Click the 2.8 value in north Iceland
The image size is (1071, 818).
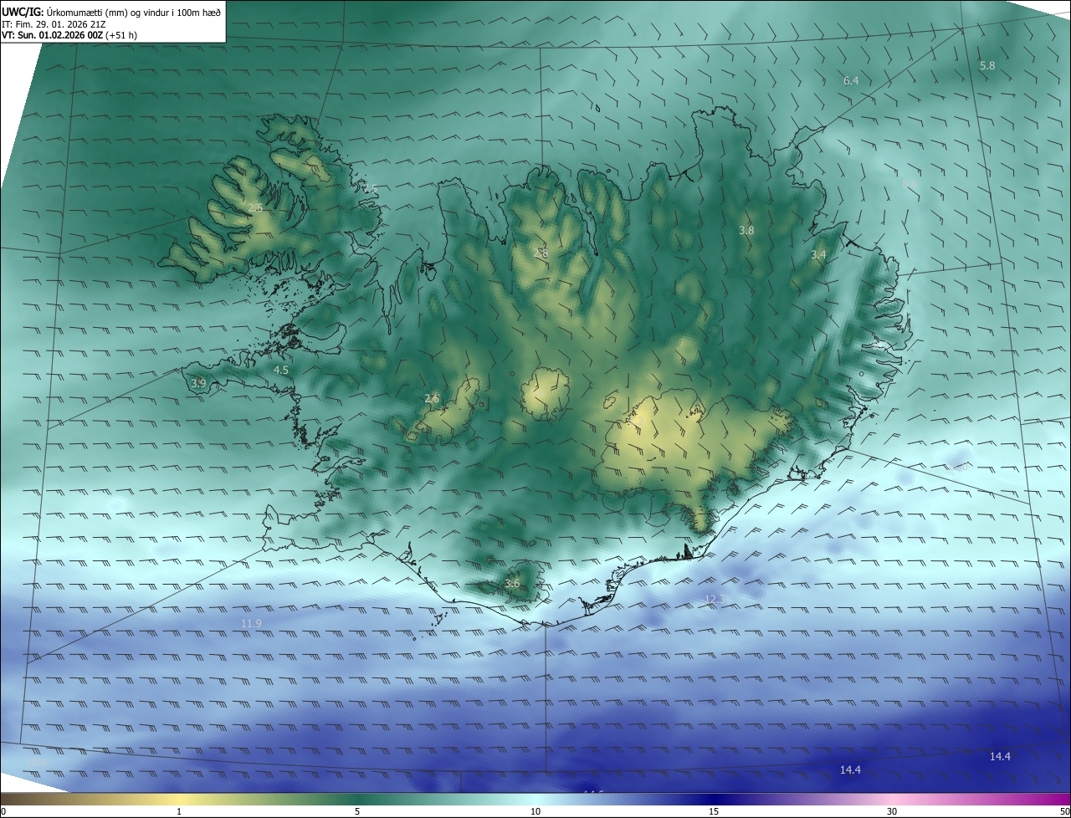pos(541,253)
